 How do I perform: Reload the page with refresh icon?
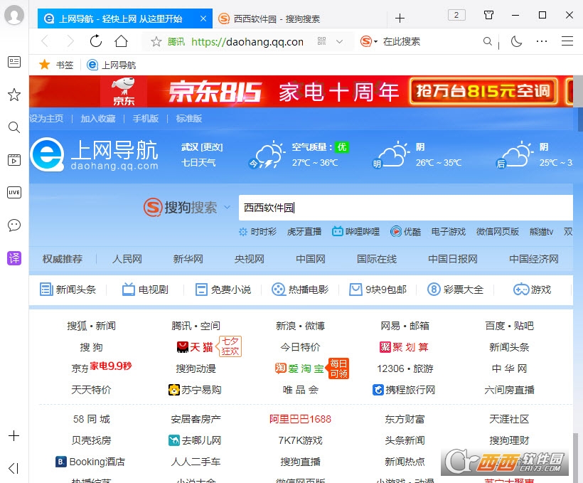95,41
